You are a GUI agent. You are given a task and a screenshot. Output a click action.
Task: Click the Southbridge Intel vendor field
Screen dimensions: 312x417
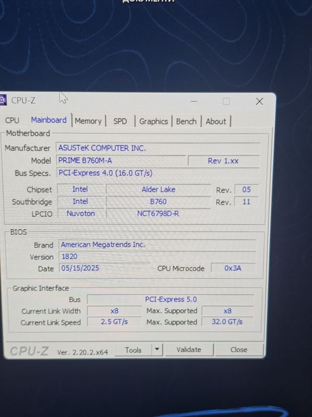pyautogui.click(x=80, y=201)
